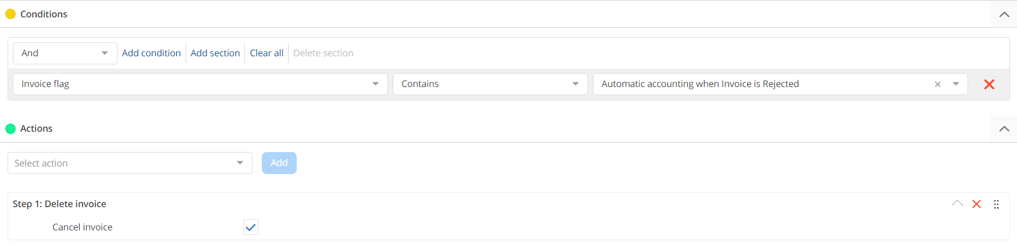
Task: Open the Contains operator dropdown
Action: click(x=489, y=84)
